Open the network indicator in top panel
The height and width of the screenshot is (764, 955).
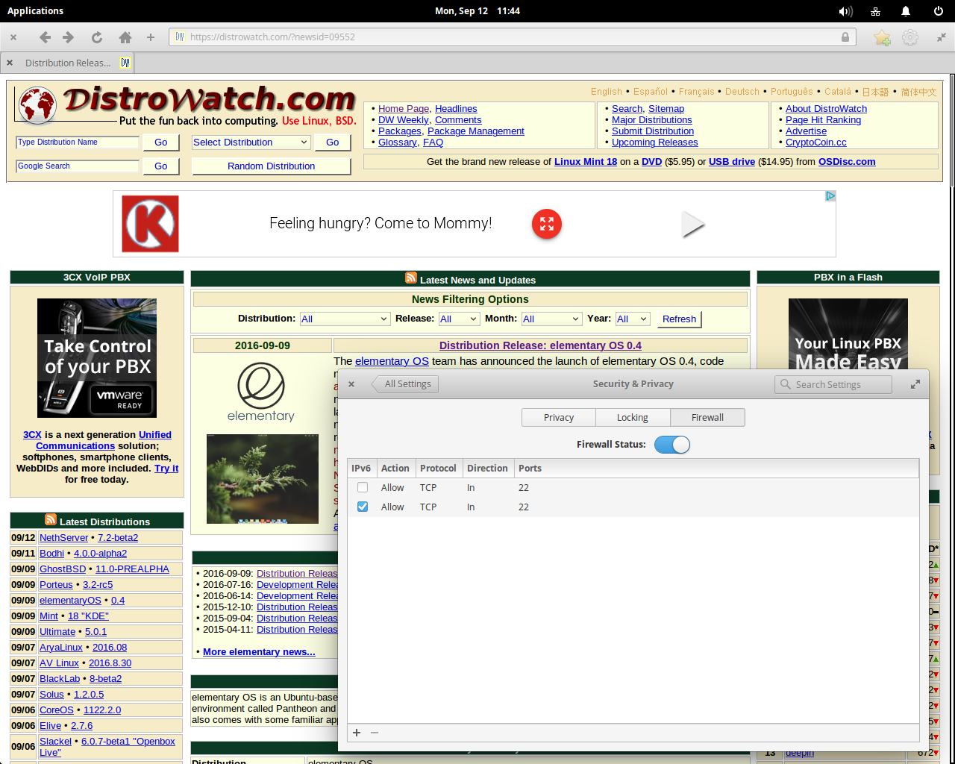(876, 11)
